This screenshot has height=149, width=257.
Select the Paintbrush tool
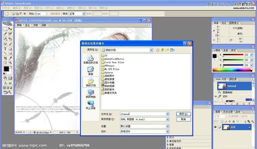coord(10,44)
